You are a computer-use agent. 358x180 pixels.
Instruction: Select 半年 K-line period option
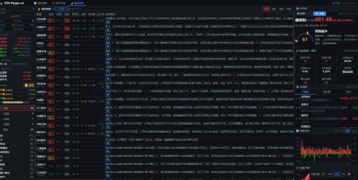coord(330,174)
